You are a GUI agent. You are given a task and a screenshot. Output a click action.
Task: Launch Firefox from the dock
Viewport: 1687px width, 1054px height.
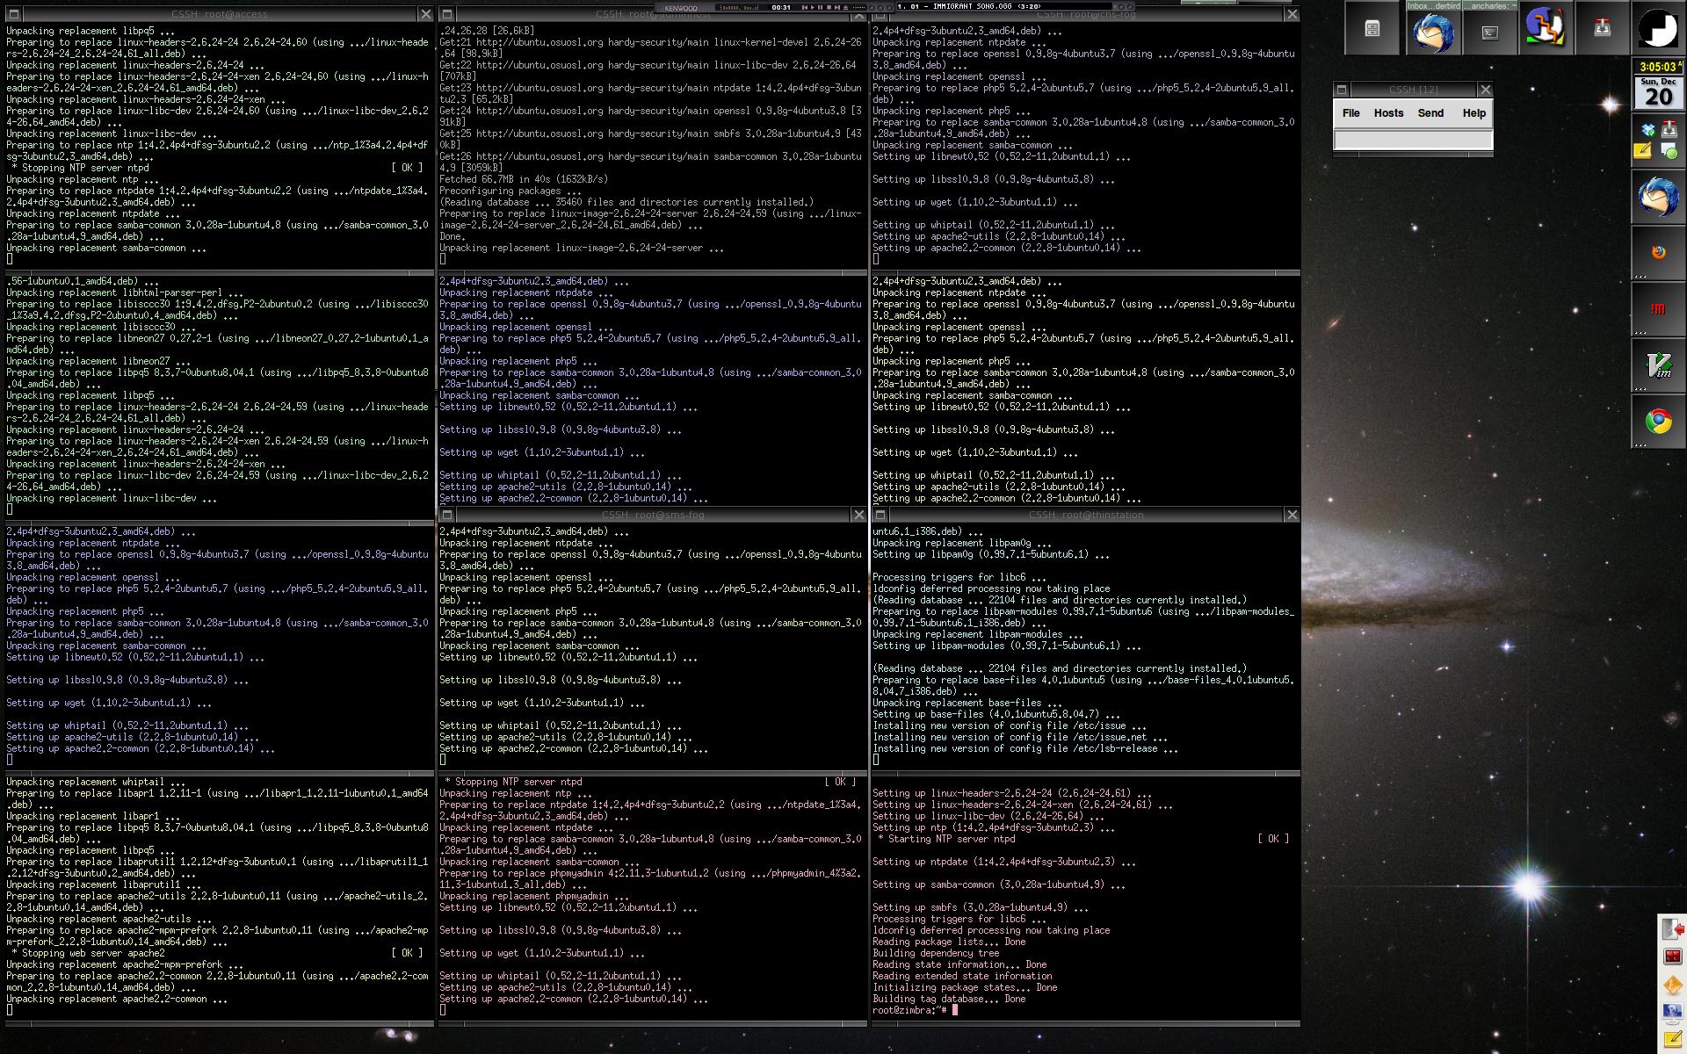click(x=1658, y=253)
